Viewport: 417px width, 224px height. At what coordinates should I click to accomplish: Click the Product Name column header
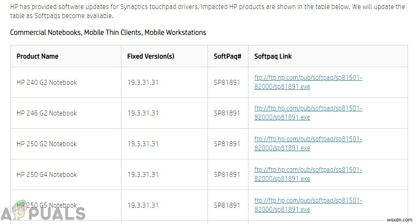(x=37, y=56)
